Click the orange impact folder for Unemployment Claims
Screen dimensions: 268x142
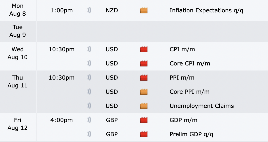[x=144, y=106]
